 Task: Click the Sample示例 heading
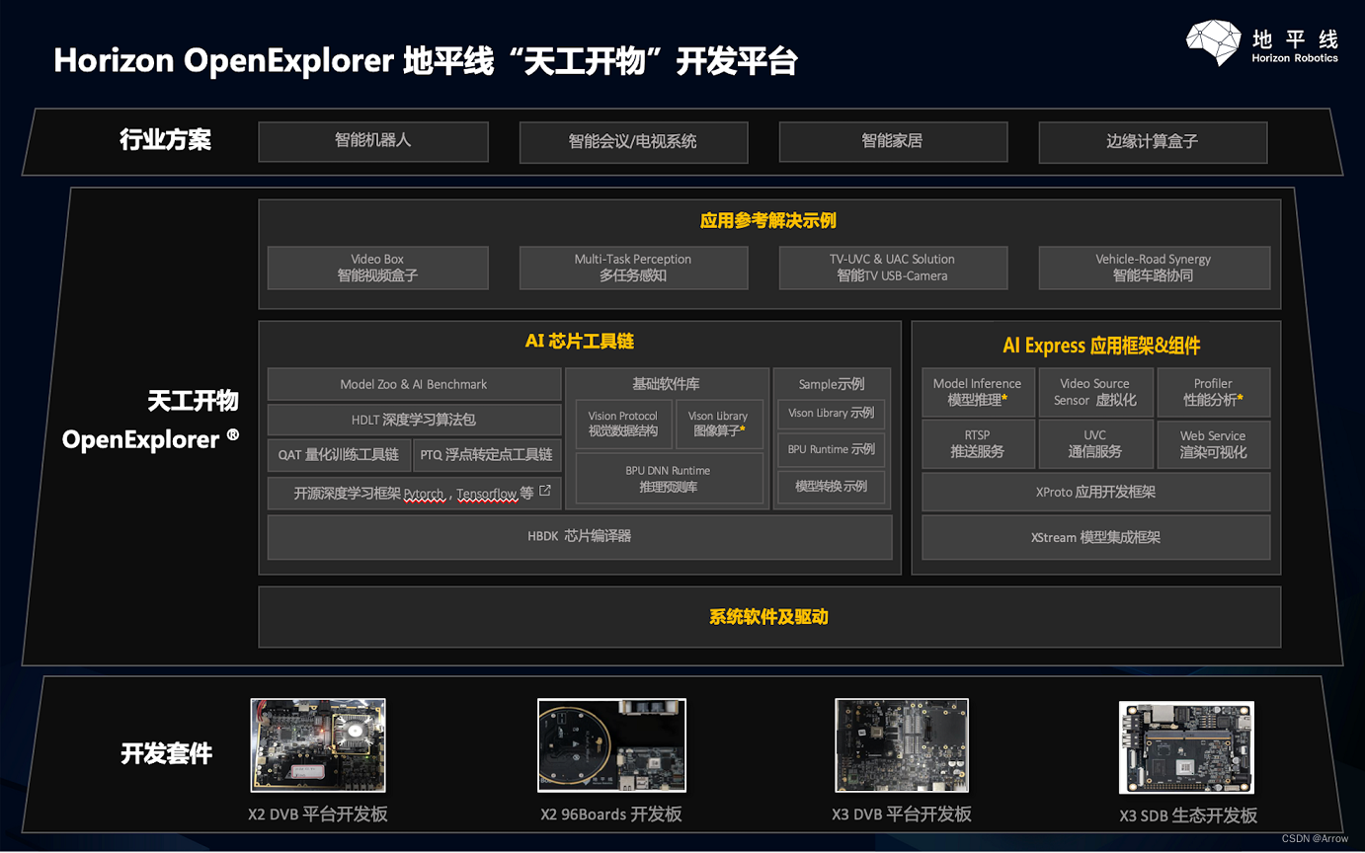pos(832,384)
